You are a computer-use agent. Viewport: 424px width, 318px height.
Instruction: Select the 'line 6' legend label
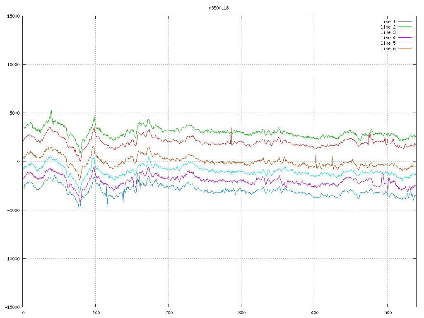coord(388,48)
